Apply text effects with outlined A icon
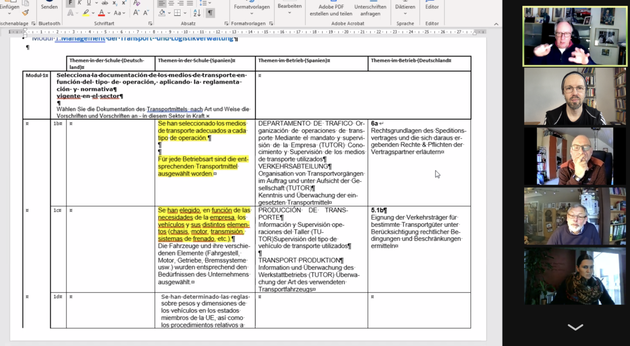Viewport: 630px width, 346px height. [x=70, y=13]
